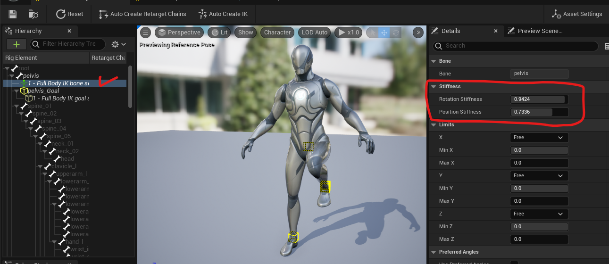Click the Rotation Stiffness value slider

click(539, 99)
